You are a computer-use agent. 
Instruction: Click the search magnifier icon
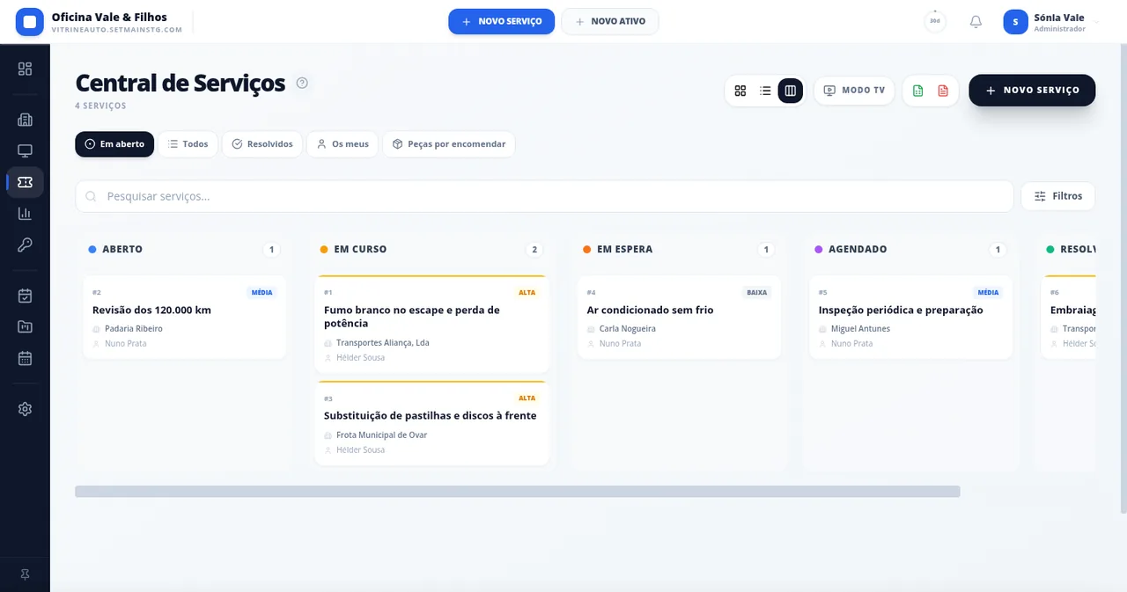91,196
